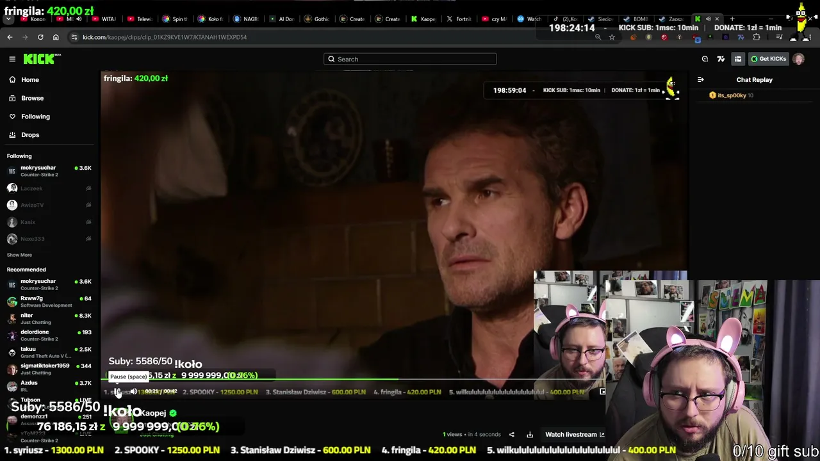Open takuu recommended channel

49,352
